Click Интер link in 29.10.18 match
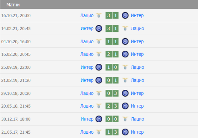This screenshot has width=198, height=138. (137, 93)
